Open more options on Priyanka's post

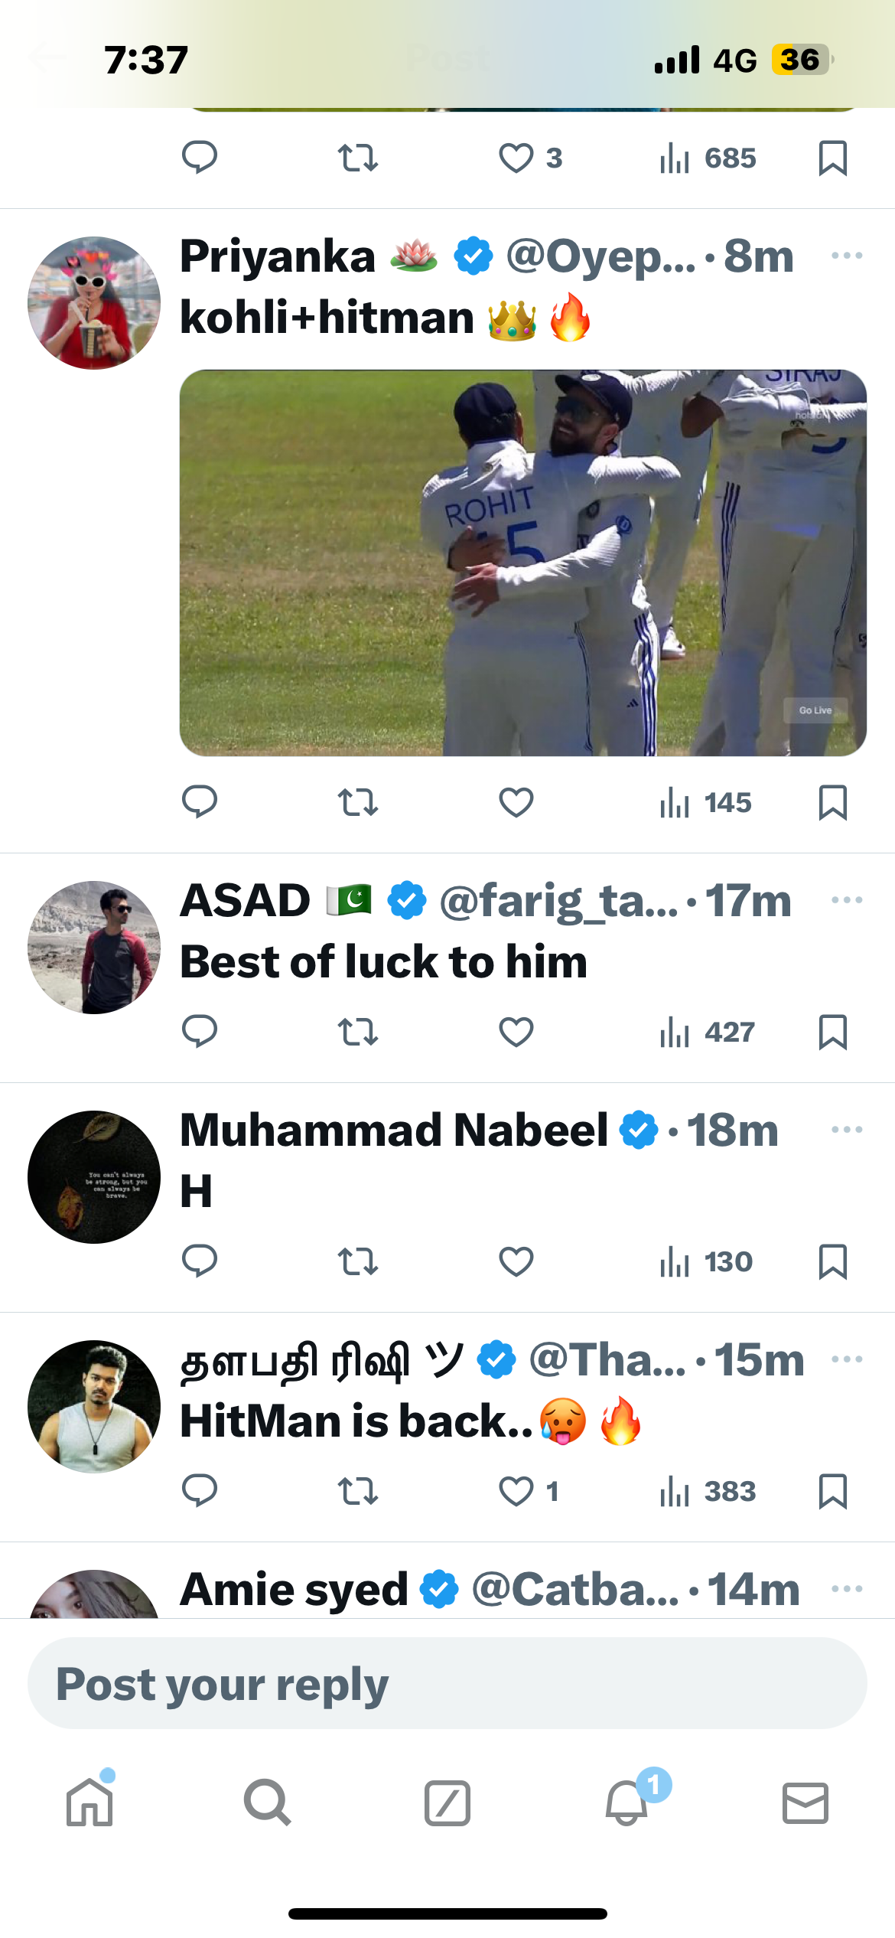(x=846, y=256)
